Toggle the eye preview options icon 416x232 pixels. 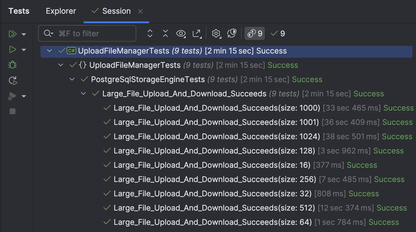pos(181,33)
